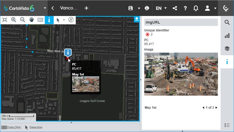Choose the selection arrow tool
Viewport: 234px width, 132px height.
click(58, 20)
